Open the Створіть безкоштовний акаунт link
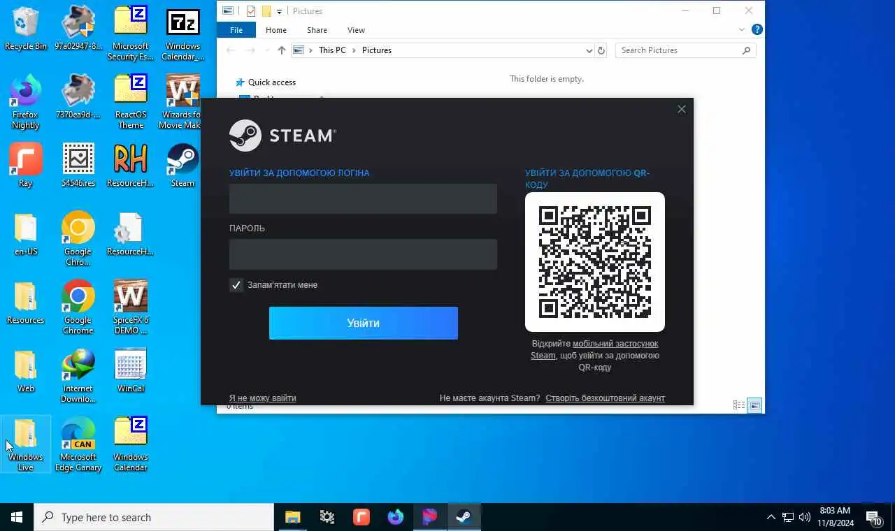Image resolution: width=895 pixels, height=531 pixels. [x=605, y=398]
